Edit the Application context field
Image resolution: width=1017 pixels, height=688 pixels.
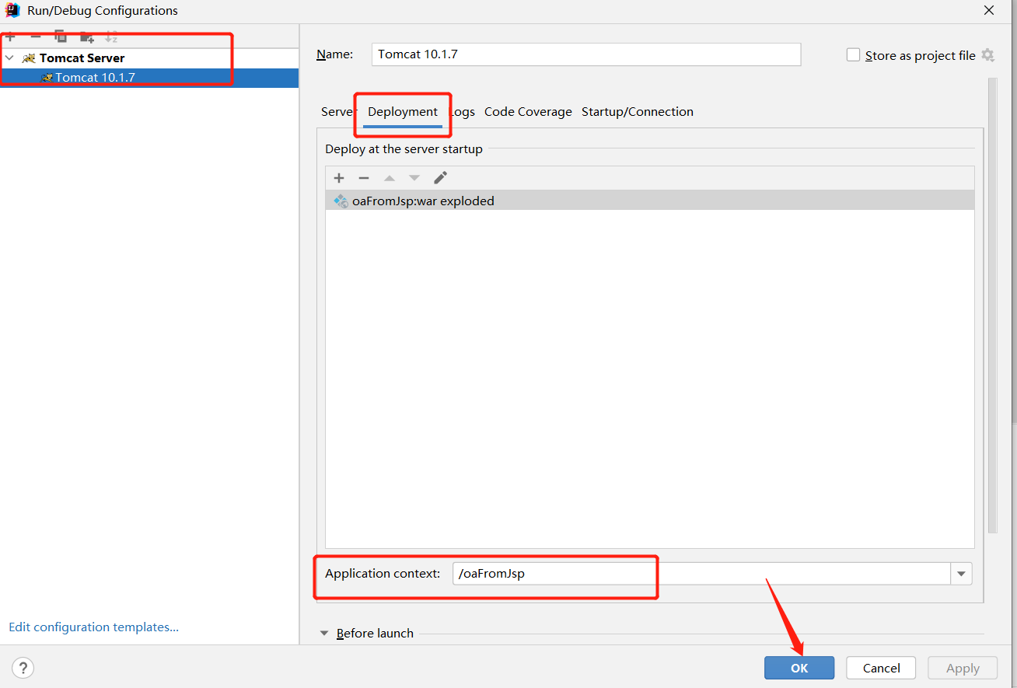coord(701,574)
